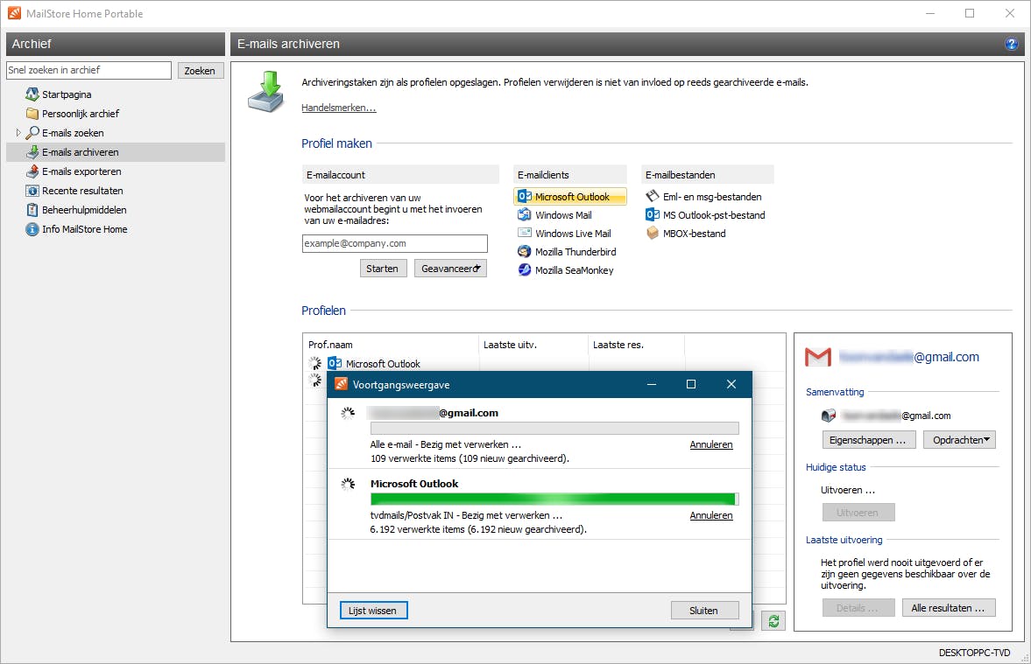Click the Zoeken button
The height and width of the screenshot is (664, 1031).
(x=200, y=70)
